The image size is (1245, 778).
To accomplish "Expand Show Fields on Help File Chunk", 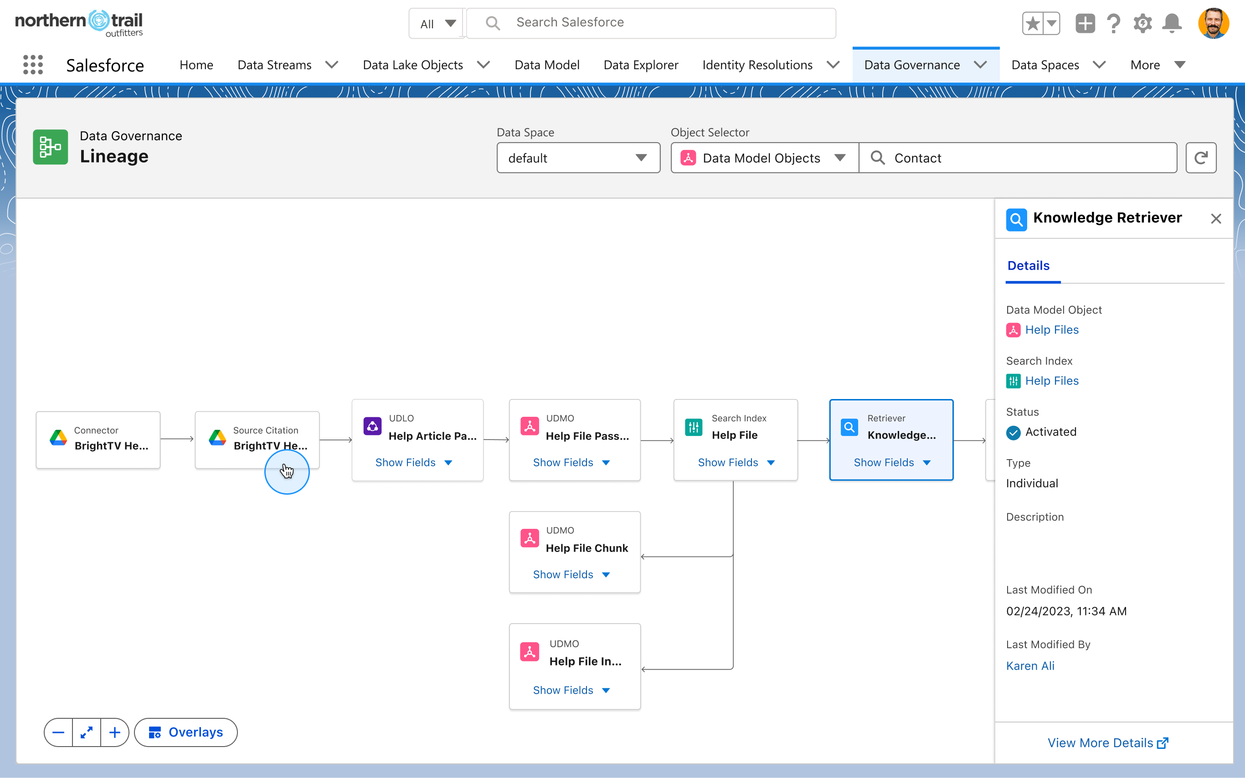I will coord(571,575).
